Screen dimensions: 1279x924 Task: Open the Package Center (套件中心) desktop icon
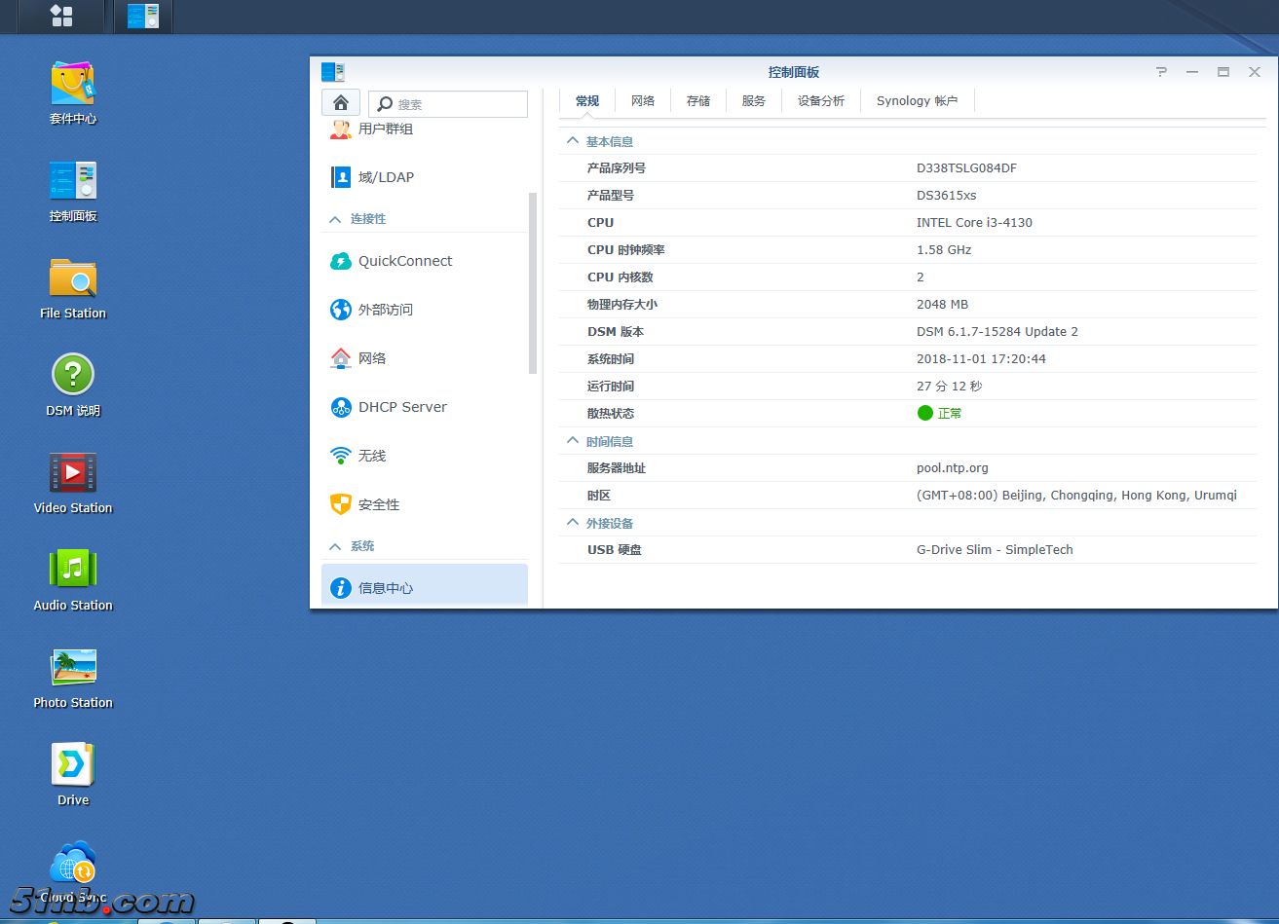pos(73,85)
